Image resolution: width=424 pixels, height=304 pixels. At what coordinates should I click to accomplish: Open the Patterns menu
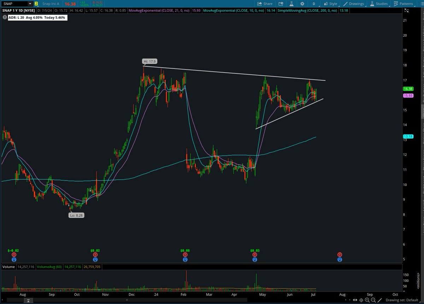coord(404,4)
